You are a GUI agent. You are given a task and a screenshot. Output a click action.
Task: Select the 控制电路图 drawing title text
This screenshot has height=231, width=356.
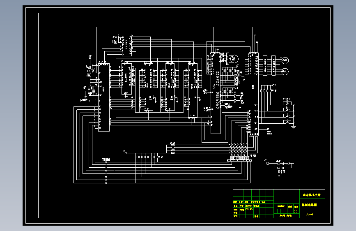(x=309, y=205)
